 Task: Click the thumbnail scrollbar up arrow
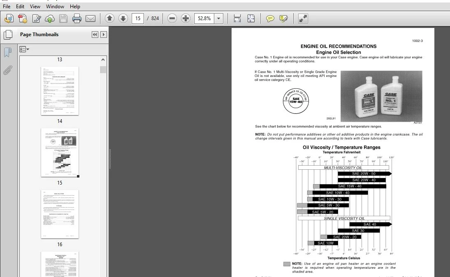(x=103, y=60)
